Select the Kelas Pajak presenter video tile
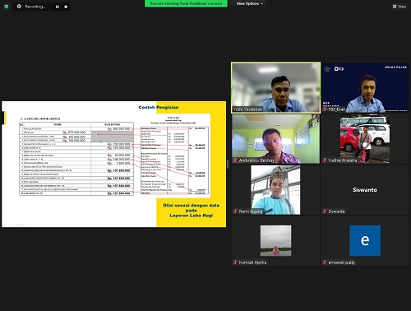The width and height of the screenshot is (411, 311). tap(365, 87)
